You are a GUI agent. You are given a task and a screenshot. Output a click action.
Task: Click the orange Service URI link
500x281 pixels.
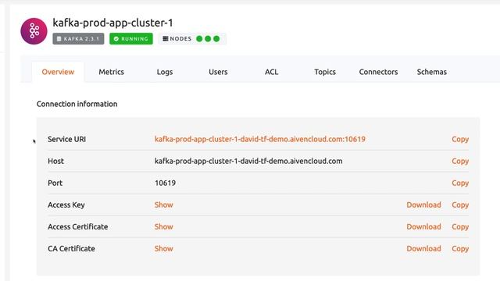[260, 139]
